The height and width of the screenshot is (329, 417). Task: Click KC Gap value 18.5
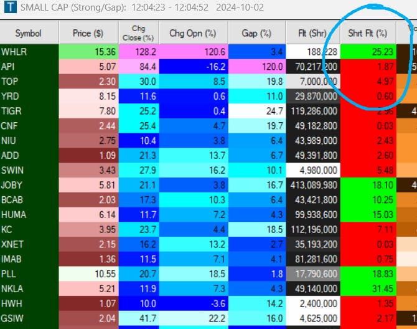point(257,229)
